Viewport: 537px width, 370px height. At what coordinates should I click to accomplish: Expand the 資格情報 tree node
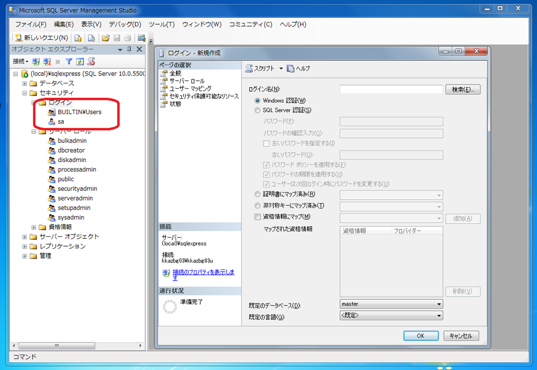(x=34, y=227)
